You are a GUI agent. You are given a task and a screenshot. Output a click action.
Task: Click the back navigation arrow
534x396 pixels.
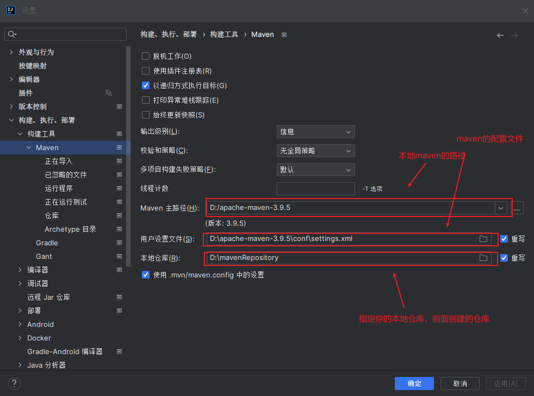(500, 35)
